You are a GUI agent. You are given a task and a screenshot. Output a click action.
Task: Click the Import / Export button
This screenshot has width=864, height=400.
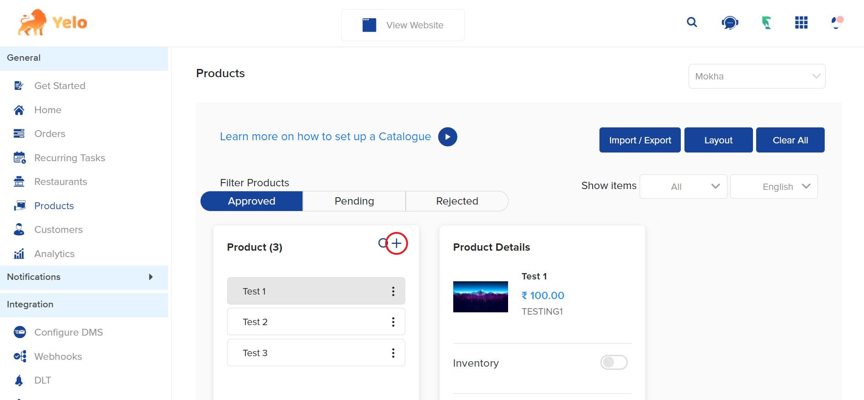click(x=640, y=140)
